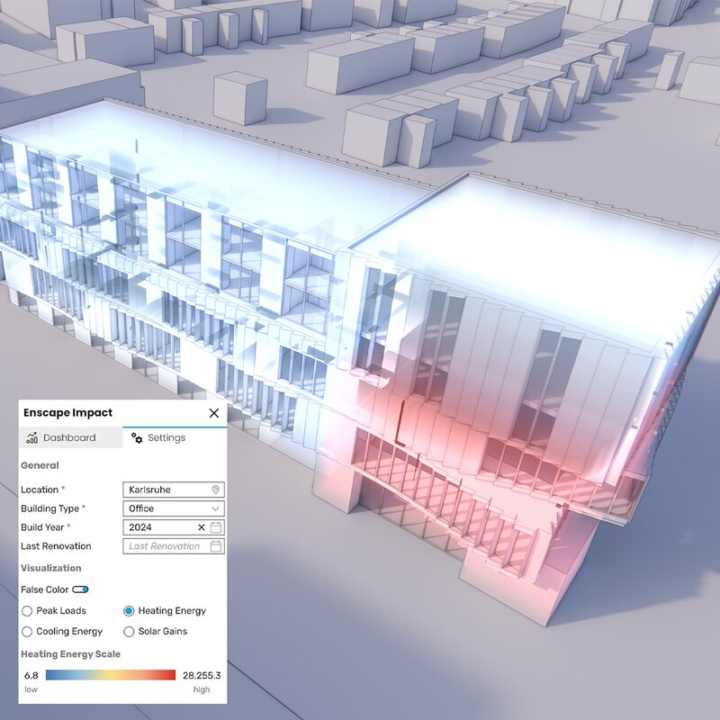Screen dimensions: 720x720
Task: Expand the Building Type dropdown
Action: [216, 508]
